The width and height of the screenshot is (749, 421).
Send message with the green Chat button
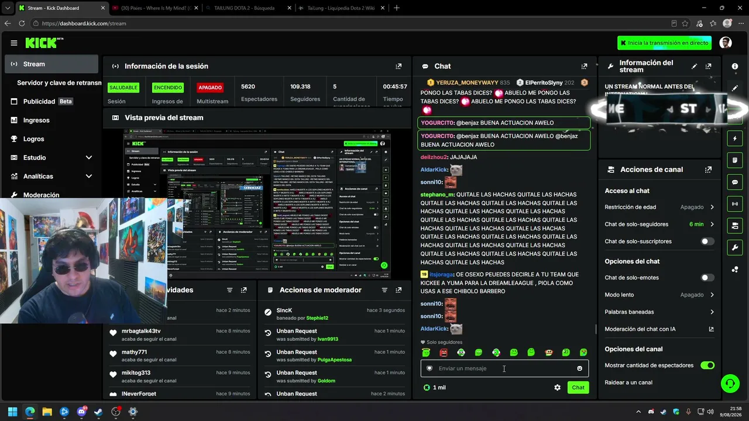click(578, 388)
